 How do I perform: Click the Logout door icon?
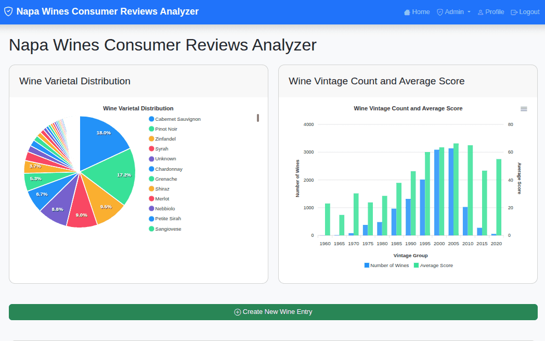[x=513, y=11]
